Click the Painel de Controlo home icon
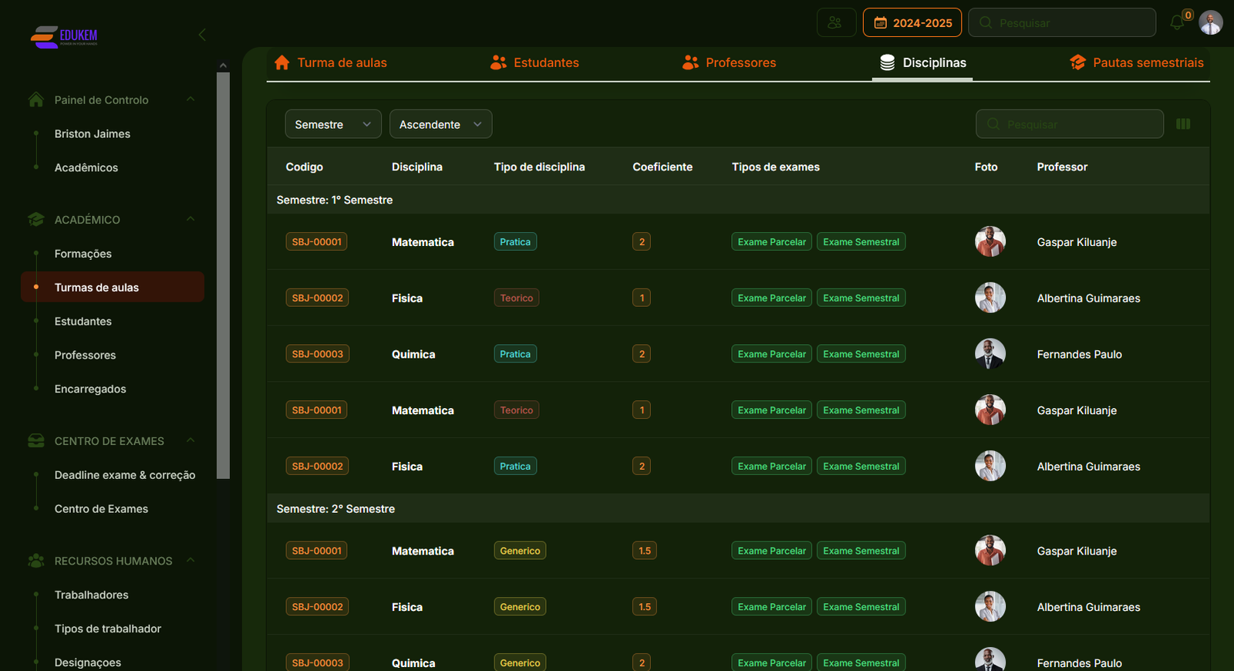Viewport: 1234px width, 671px height. click(35, 100)
